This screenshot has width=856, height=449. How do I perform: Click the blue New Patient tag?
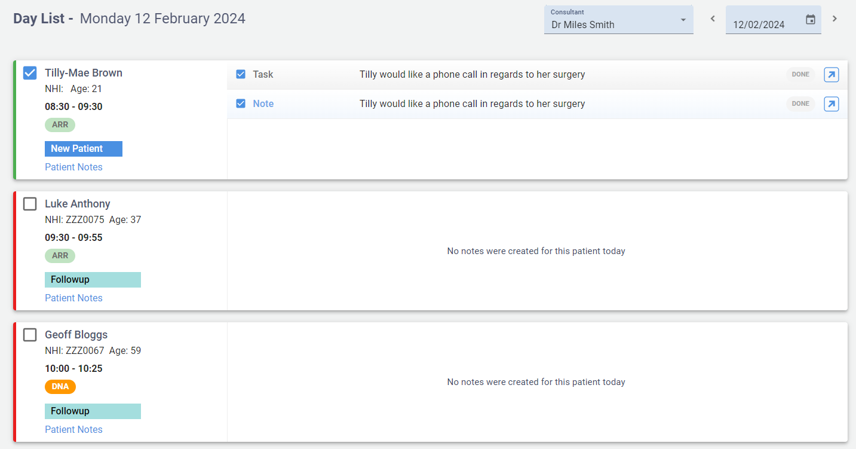[x=83, y=149]
